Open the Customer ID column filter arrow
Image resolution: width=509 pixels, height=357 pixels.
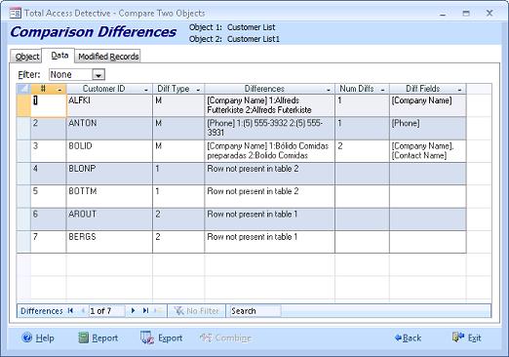coord(146,90)
